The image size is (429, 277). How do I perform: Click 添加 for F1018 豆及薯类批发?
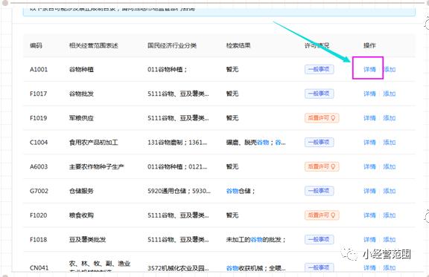(x=390, y=239)
